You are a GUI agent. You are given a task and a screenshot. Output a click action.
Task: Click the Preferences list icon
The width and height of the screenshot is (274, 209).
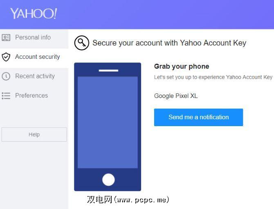[x=6, y=96]
